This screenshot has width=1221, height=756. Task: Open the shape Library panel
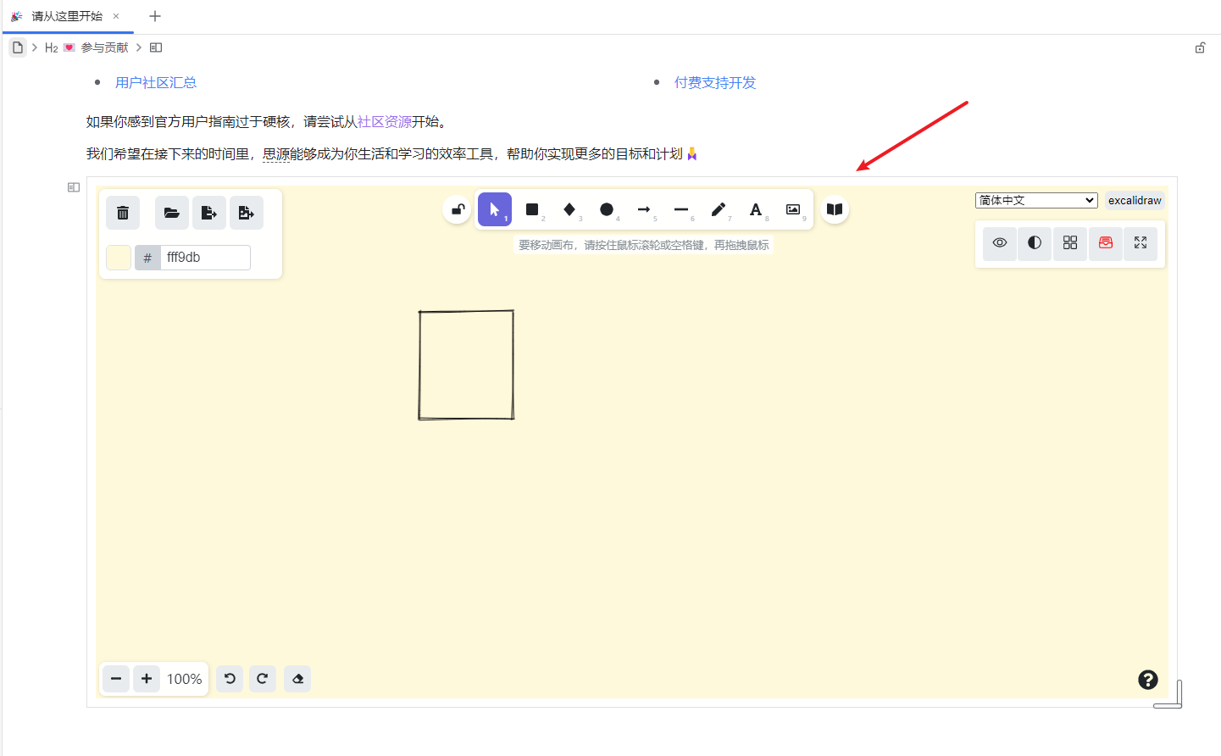point(834,209)
